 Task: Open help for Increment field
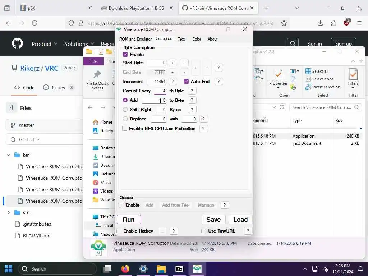(x=172, y=82)
